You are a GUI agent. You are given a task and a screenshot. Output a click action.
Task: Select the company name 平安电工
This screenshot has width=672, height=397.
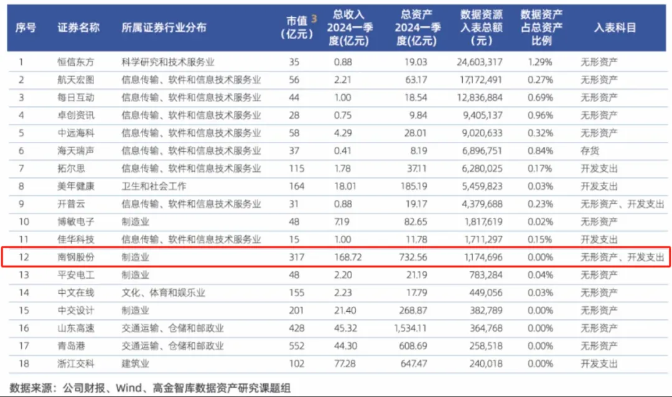point(76,275)
